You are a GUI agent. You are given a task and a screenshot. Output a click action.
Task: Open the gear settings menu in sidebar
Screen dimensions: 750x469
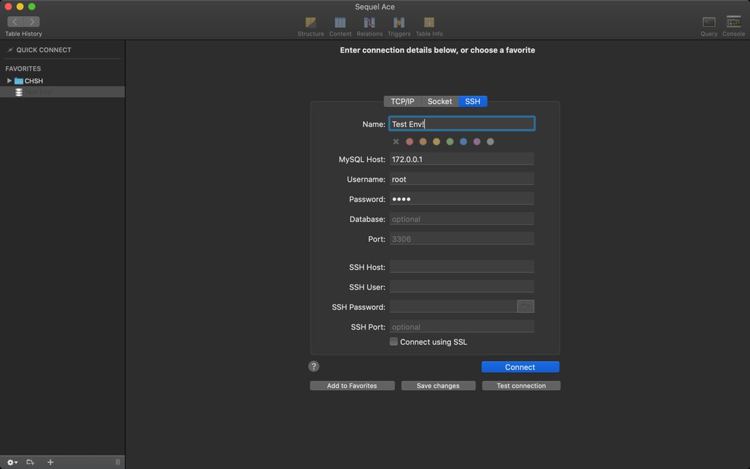coord(12,462)
